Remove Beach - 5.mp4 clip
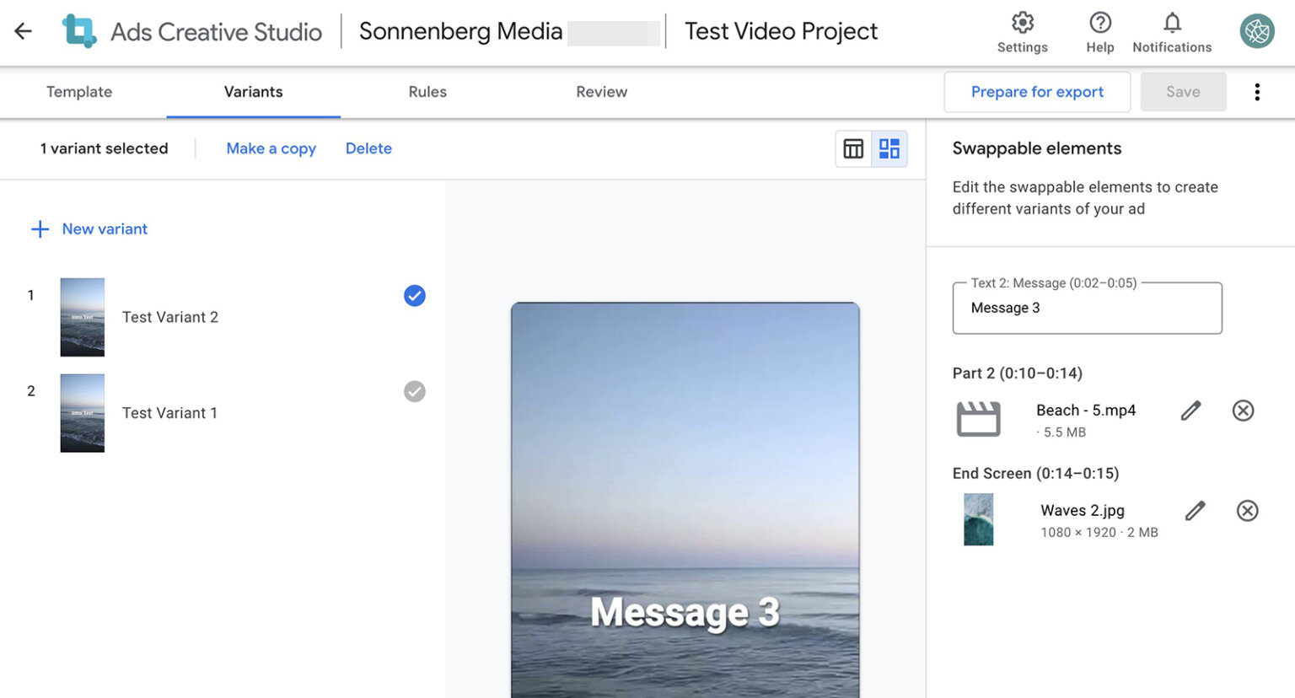1295x698 pixels. coord(1243,411)
